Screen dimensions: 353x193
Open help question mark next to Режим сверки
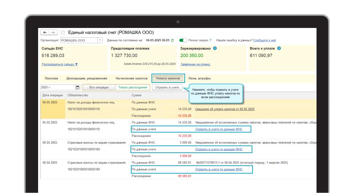[x=210, y=40]
